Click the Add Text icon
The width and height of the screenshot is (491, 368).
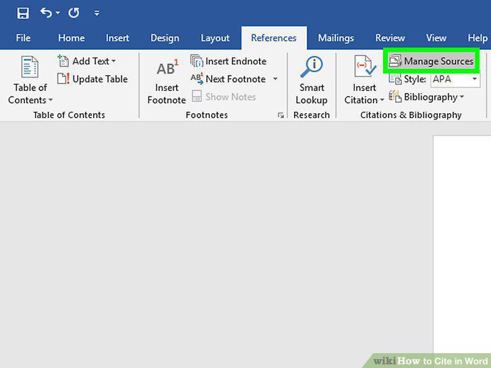tap(63, 61)
